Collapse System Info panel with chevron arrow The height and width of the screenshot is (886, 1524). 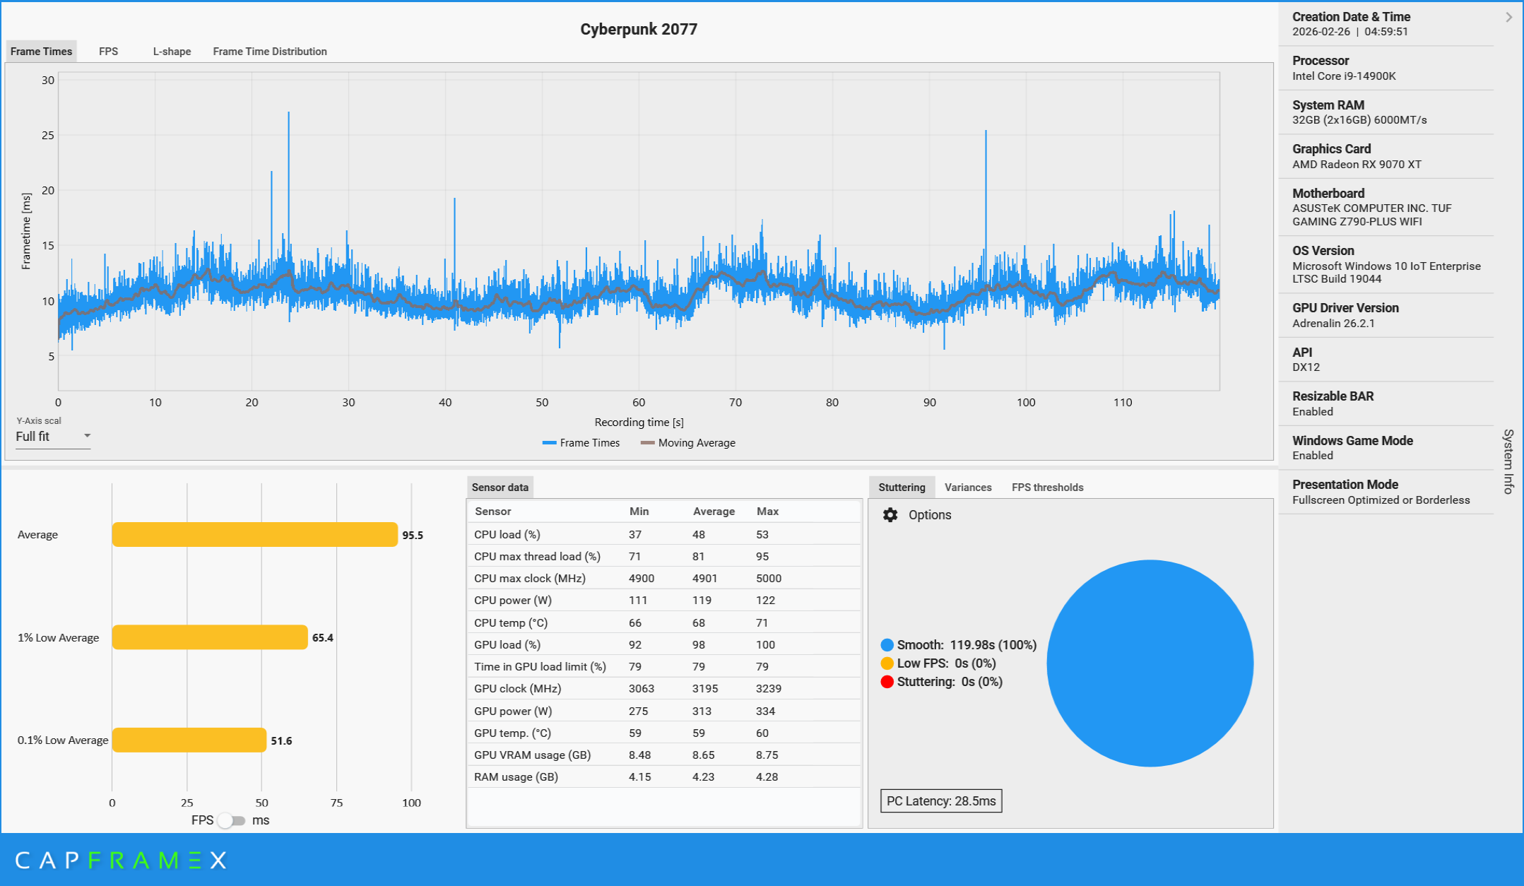(x=1508, y=17)
